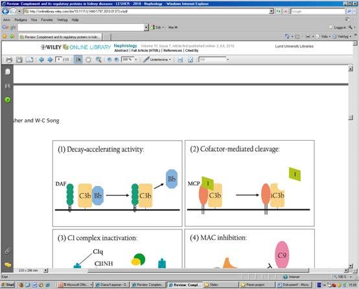Click the save copy floppy icon
Image resolution: width=359 pixels, height=289 pixels.
[19, 60]
